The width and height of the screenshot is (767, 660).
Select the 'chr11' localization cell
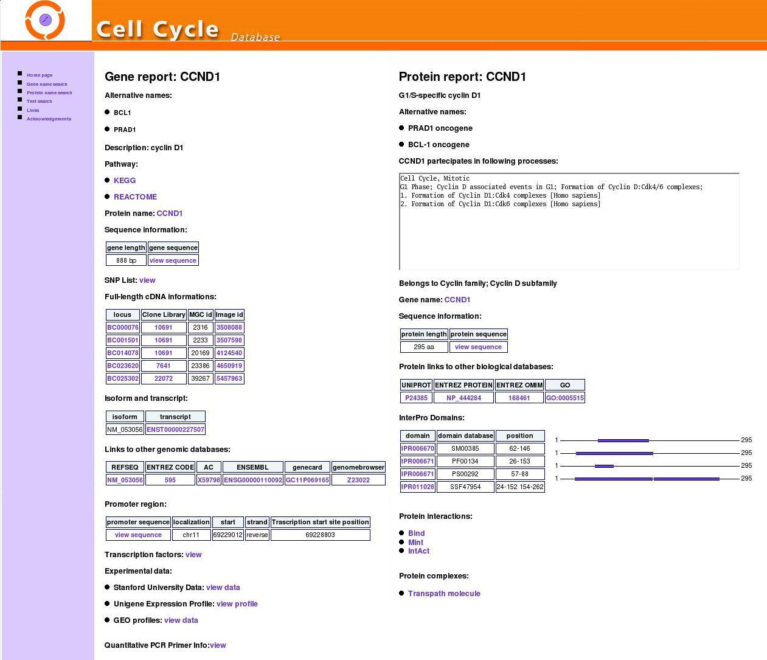coord(191,535)
